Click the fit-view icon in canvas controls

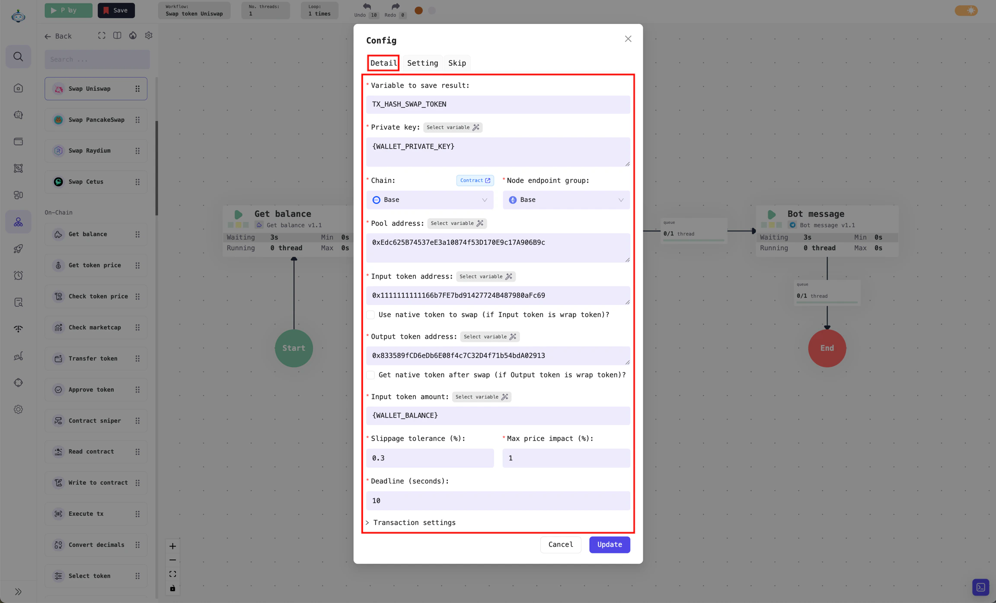tap(172, 574)
